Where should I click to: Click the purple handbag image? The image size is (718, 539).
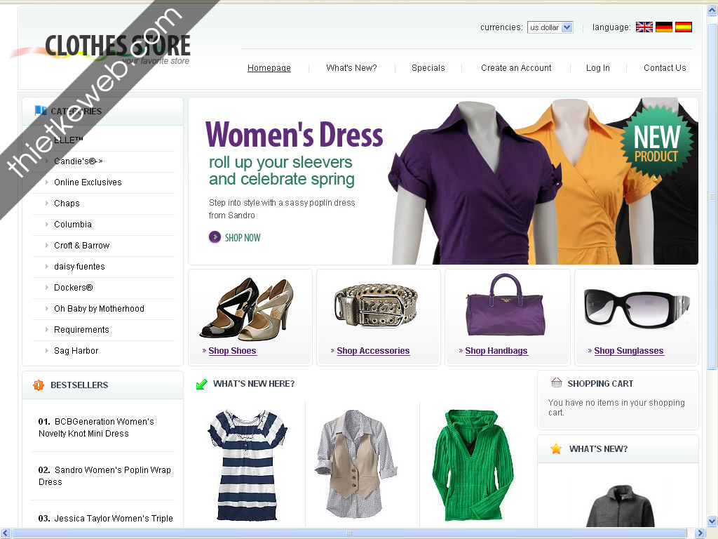pyautogui.click(x=505, y=305)
